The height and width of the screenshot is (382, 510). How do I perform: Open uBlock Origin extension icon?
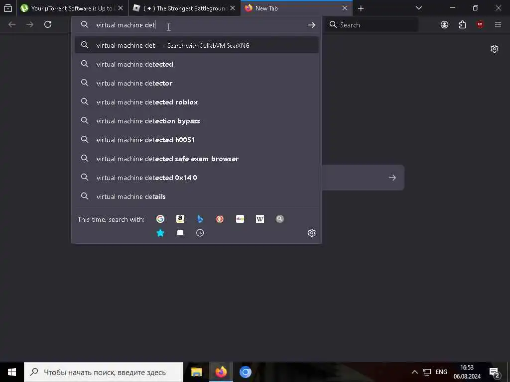480,24
